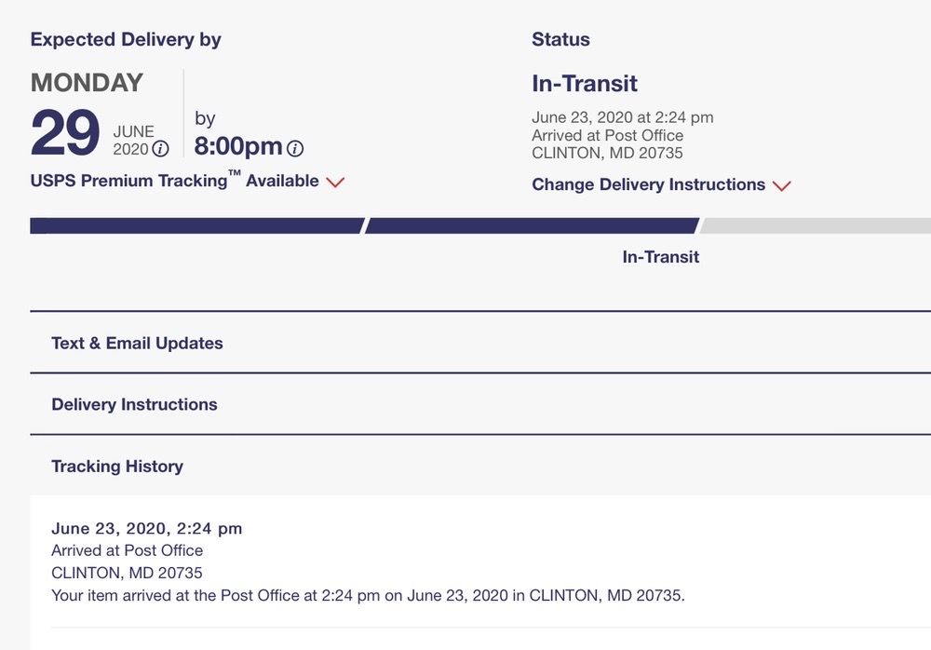The height and width of the screenshot is (650, 931).
Task: Click the In-Transit label below the progress bar
Action: (x=660, y=257)
